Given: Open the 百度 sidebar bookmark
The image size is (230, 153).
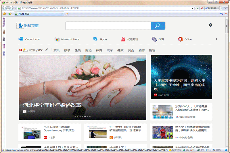Looking at the screenshot, I should point(4,31).
